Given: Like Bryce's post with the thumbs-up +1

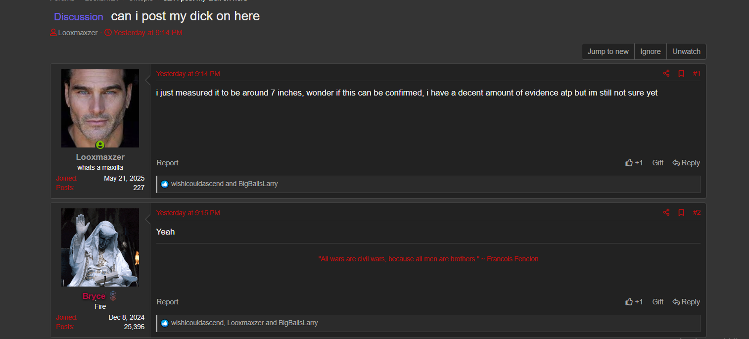Looking at the screenshot, I should pyautogui.click(x=634, y=302).
